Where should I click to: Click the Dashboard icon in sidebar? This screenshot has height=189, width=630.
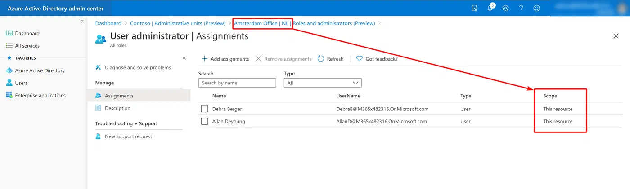(9, 33)
